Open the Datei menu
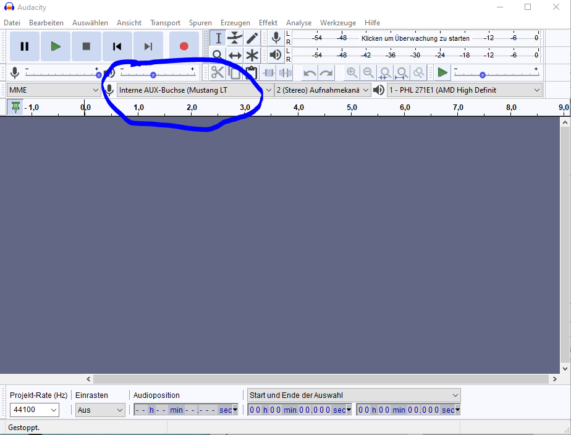Viewport: 571px width, 435px height. (12, 23)
